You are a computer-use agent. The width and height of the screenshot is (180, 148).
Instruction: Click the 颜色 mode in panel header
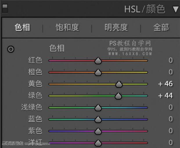coord(155,9)
